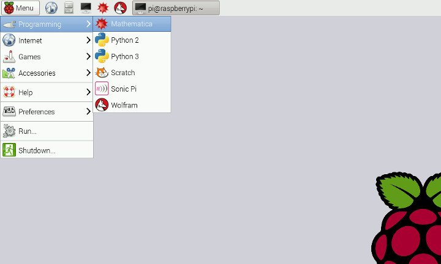Click the Accessories scissors-ruler icon

(x=9, y=73)
